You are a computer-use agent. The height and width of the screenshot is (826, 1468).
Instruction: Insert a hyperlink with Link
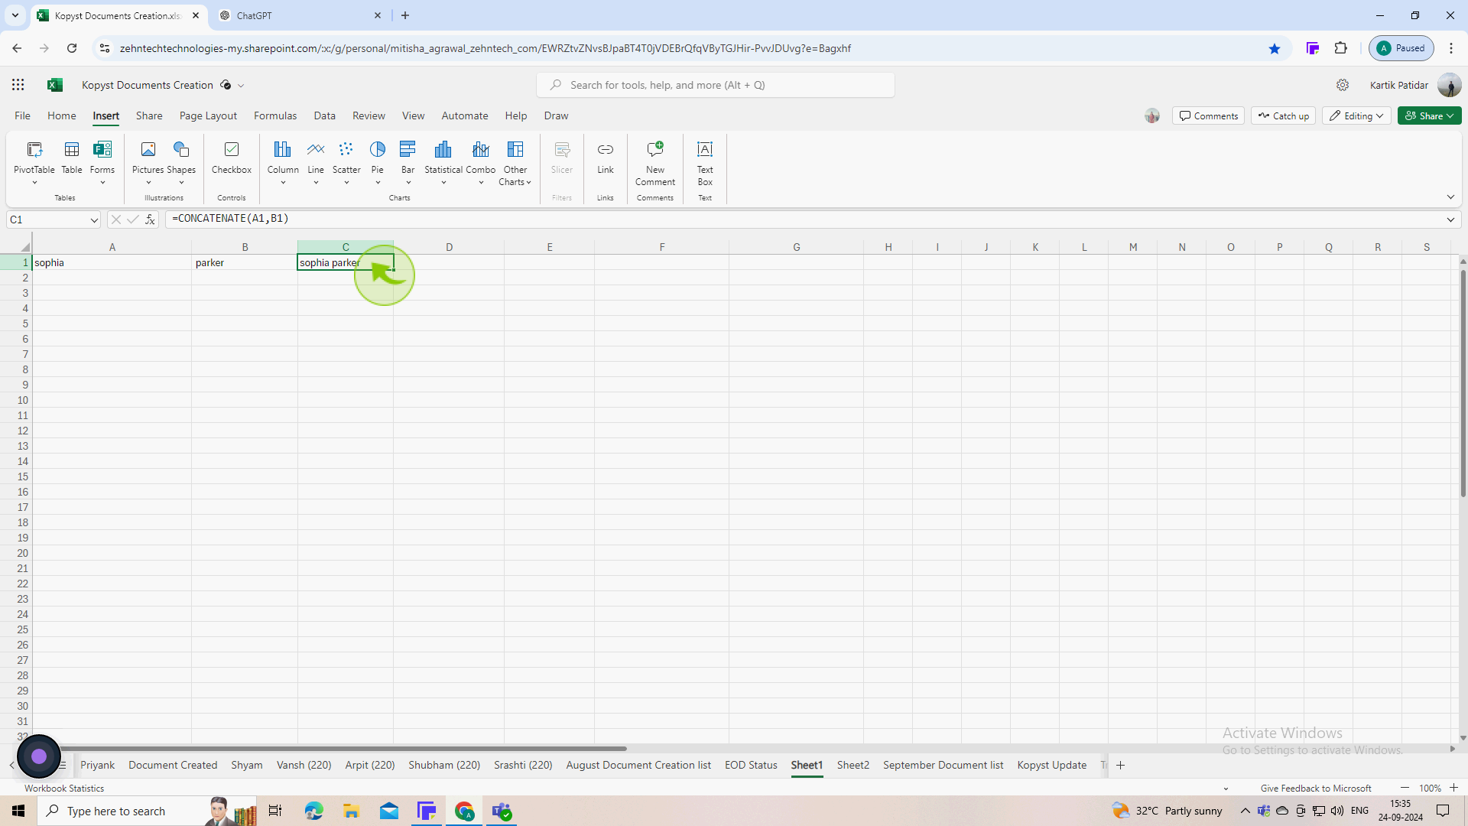pyautogui.click(x=606, y=158)
